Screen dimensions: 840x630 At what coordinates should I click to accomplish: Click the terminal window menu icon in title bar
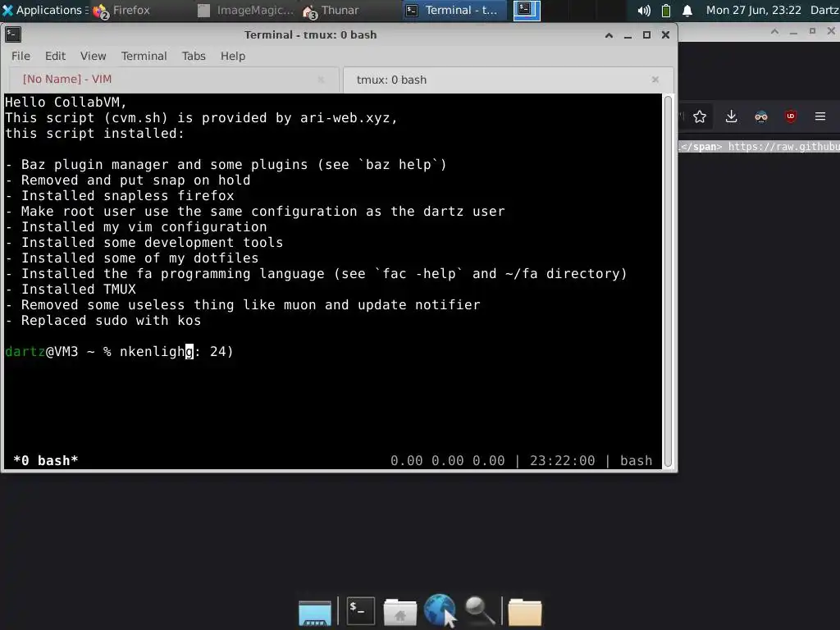13,34
